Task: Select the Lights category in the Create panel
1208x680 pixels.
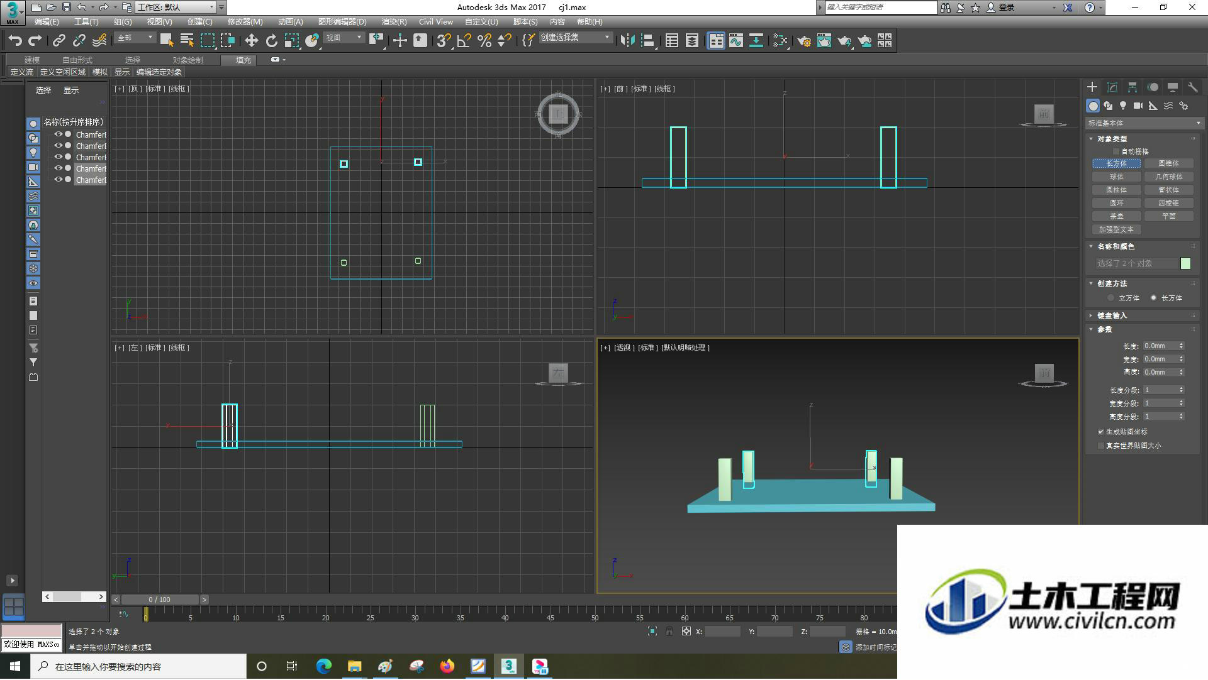Action: pyautogui.click(x=1123, y=106)
